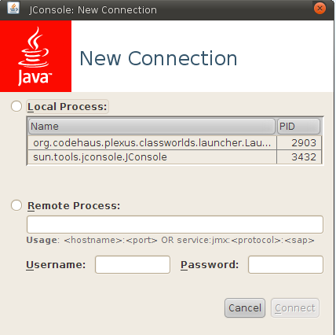
Task: Focus the Remote Process address field
Action: 175,224
